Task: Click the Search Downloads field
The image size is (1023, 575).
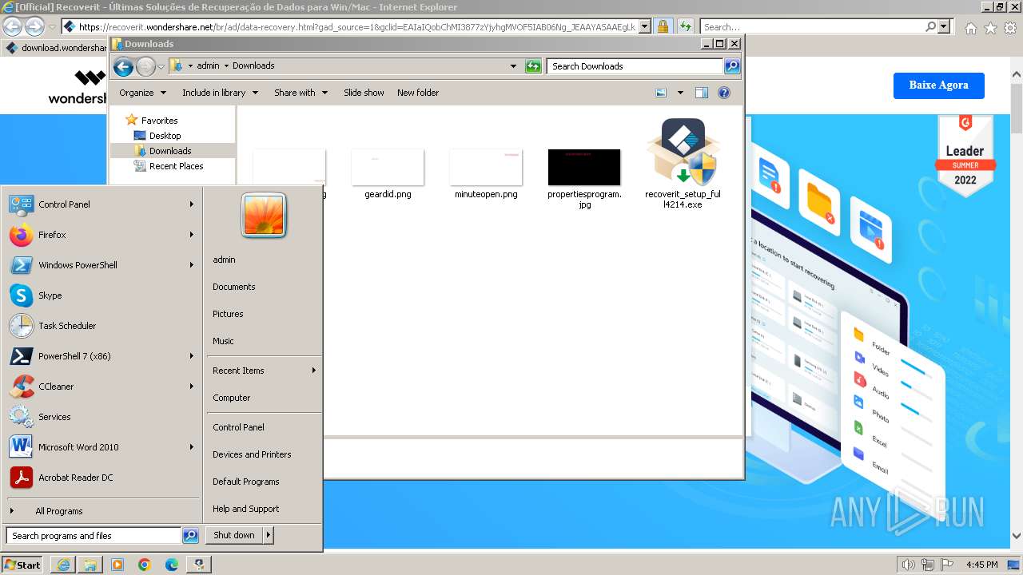Action: (635, 66)
